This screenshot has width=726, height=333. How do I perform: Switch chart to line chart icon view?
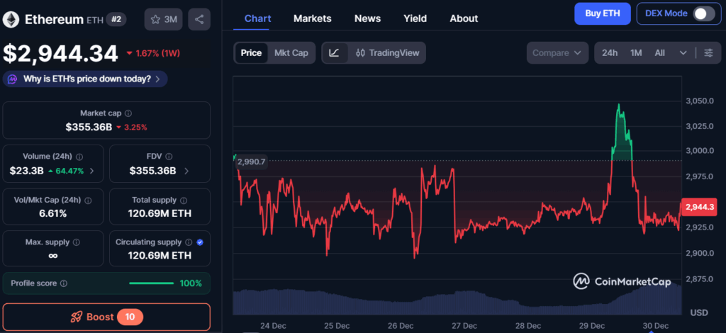(x=335, y=52)
